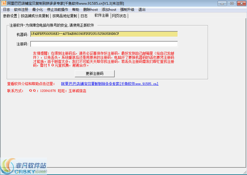Click the 联系方式 QQ 120841676 contact text
The height and width of the screenshot is (175, 247).
[x=47, y=91]
